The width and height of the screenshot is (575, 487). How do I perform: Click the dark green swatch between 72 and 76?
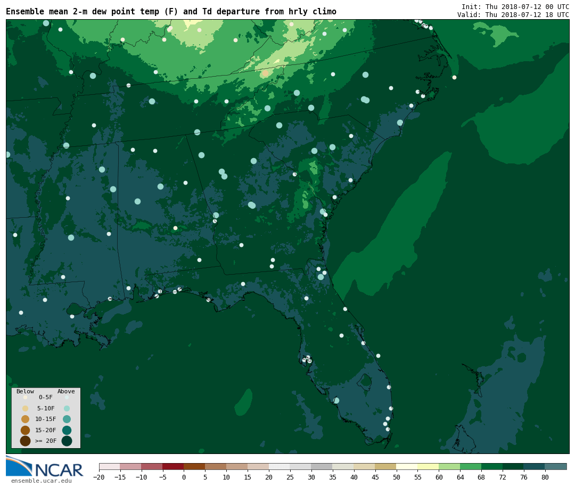513,466
